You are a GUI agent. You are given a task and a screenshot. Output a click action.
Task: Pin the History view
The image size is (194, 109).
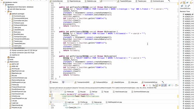pyautogui.click(x=187, y=3)
